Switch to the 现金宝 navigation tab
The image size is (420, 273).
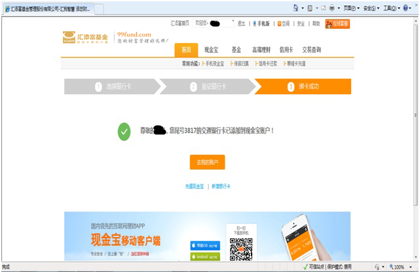[x=210, y=50]
